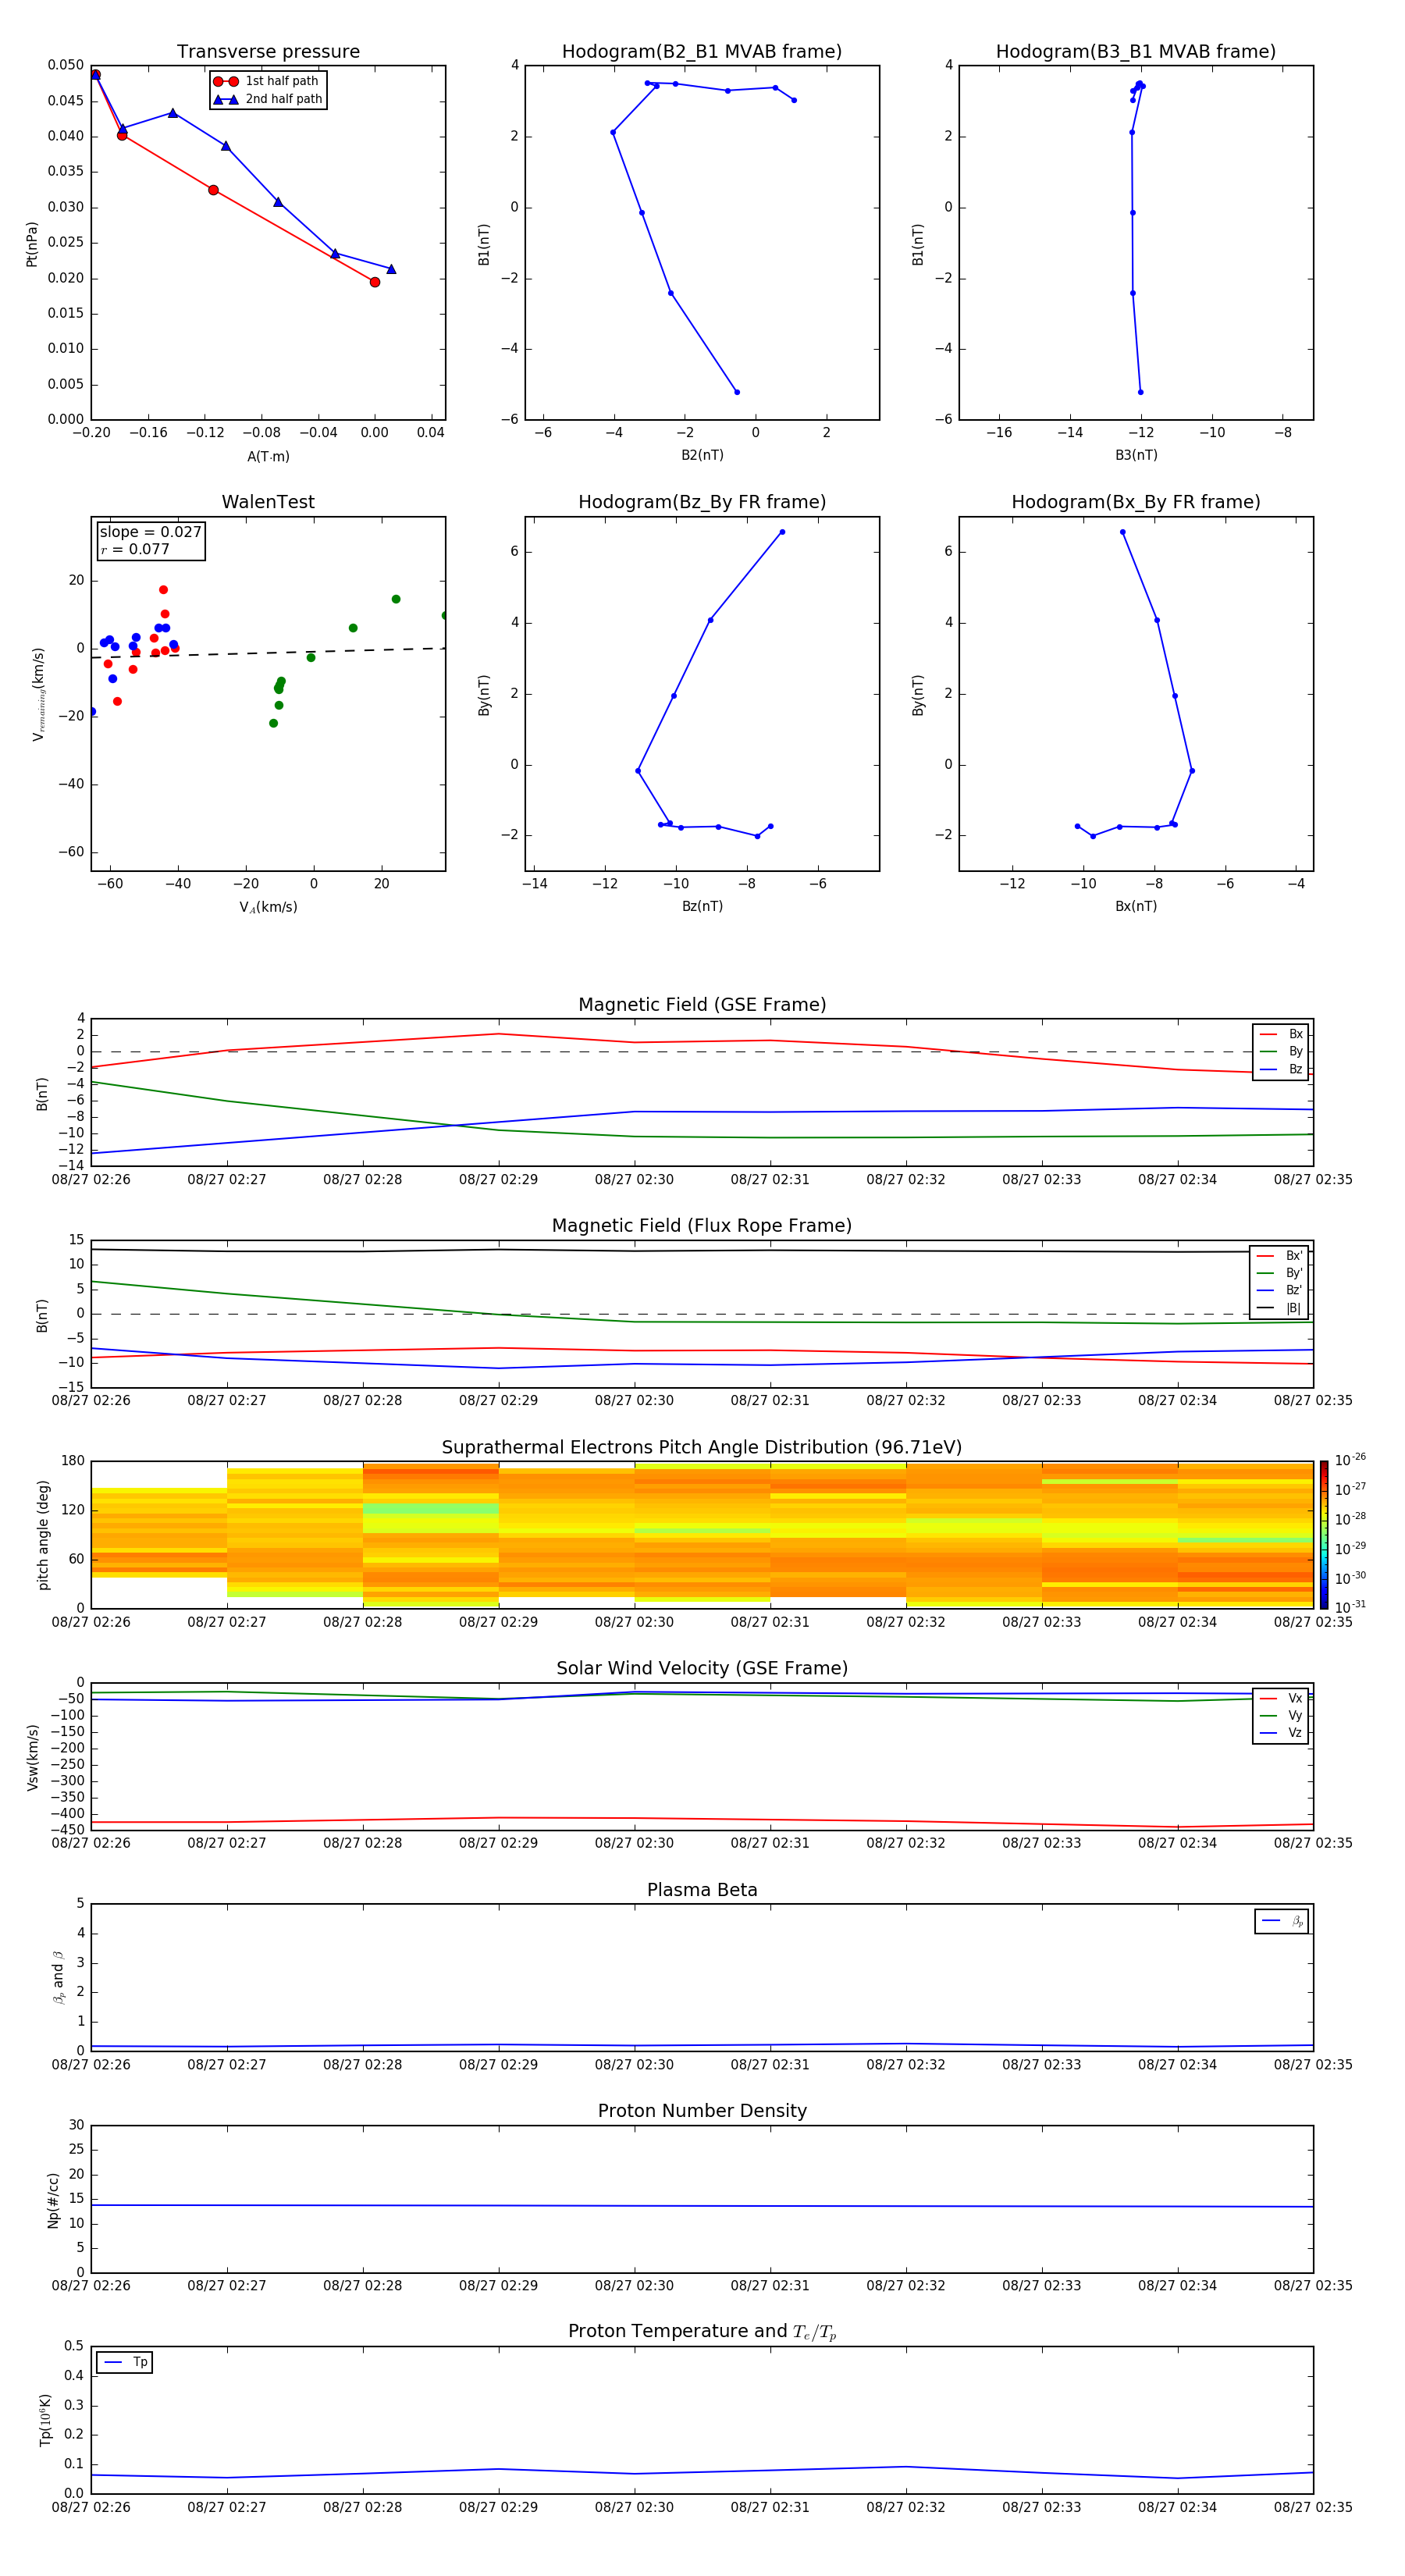Click the '2nd half path' legend entry

point(268,99)
